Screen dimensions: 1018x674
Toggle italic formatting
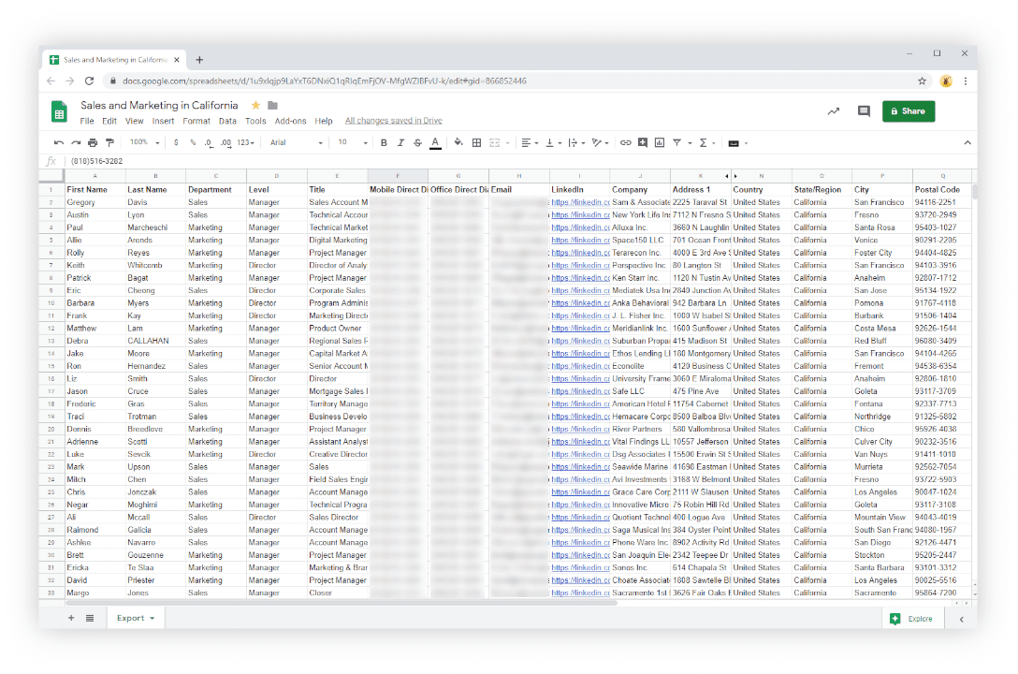pyautogui.click(x=400, y=143)
